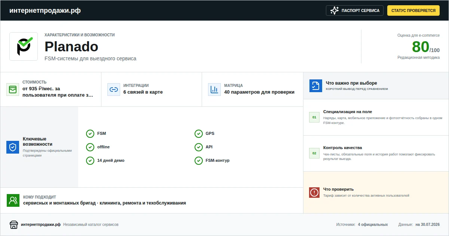Image resolution: width=449 pixels, height=236 pixels.
Task: Click 'Короткий вывод перед сравнением' caption
Action: (357, 89)
